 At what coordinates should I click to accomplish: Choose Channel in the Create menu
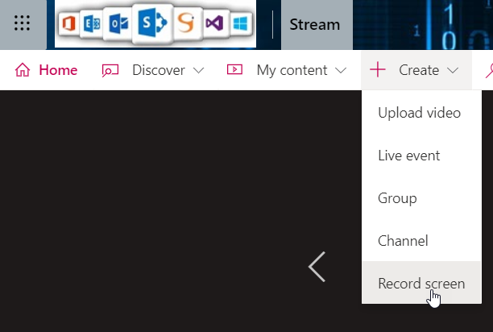coord(403,241)
